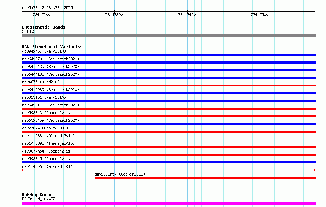326x207 pixels.
Task: Select the nsv6412118 (Sedlazeck2020) label
Action: [51, 105]
